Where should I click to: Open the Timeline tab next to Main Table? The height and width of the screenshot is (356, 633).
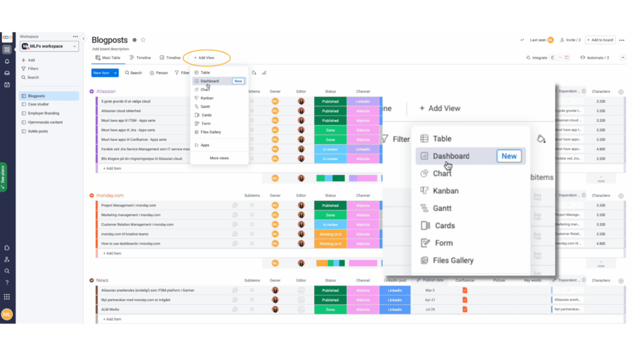click(x=140, y=57)
